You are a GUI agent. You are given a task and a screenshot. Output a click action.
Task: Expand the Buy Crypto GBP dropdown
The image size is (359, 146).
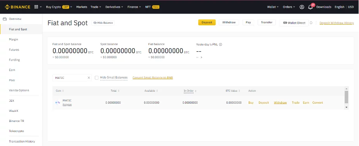coord(59,7)
